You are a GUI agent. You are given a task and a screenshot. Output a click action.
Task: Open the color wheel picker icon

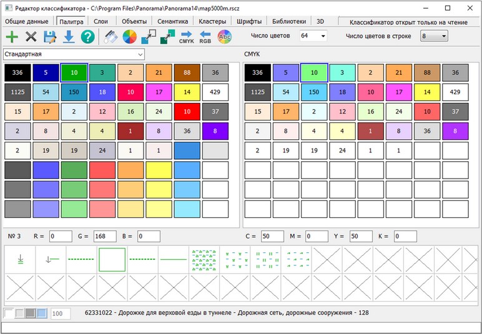tap(129, 37)
